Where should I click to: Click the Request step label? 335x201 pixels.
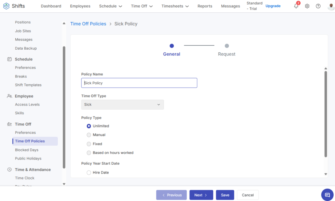click(227, 54)
